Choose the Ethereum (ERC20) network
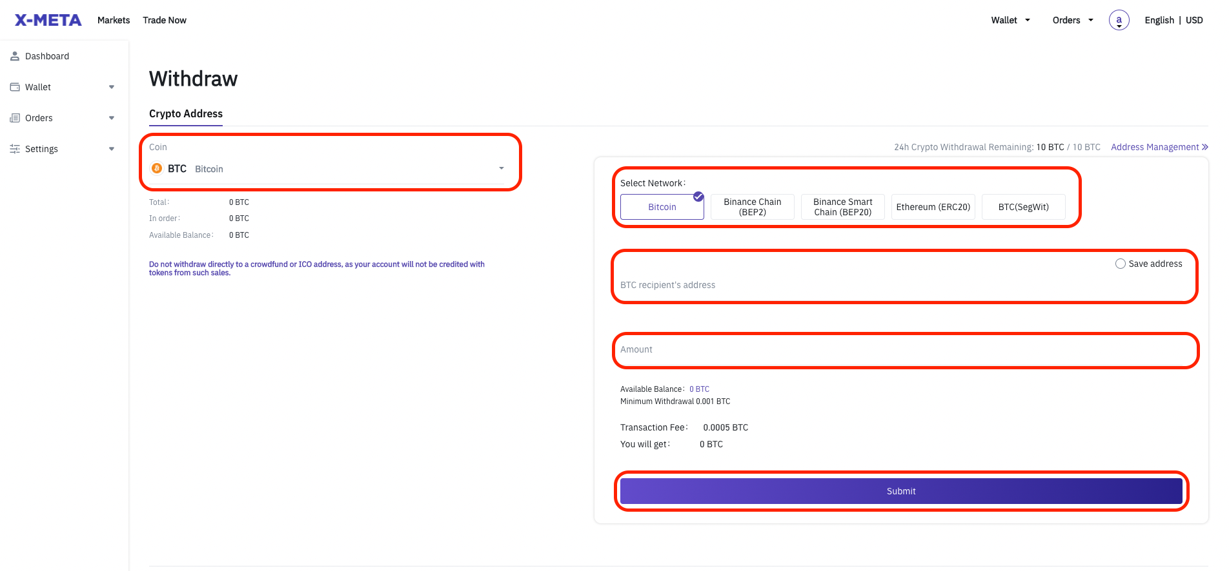 click(933, 207)
